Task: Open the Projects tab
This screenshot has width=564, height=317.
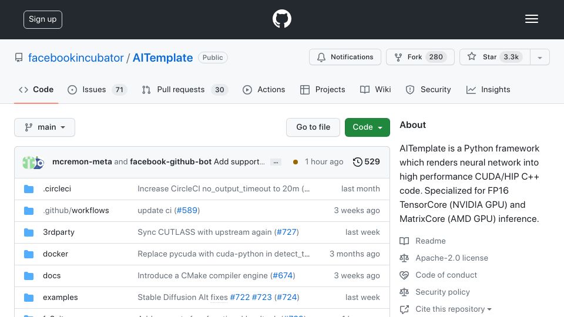Action: (323, 89)
